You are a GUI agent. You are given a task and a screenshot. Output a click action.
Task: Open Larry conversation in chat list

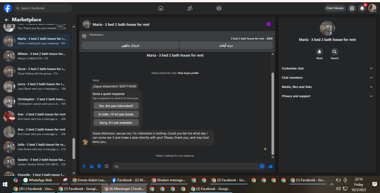pos(36,86)
